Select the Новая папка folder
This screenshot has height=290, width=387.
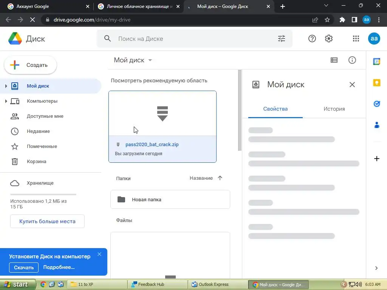coord(170,199)
